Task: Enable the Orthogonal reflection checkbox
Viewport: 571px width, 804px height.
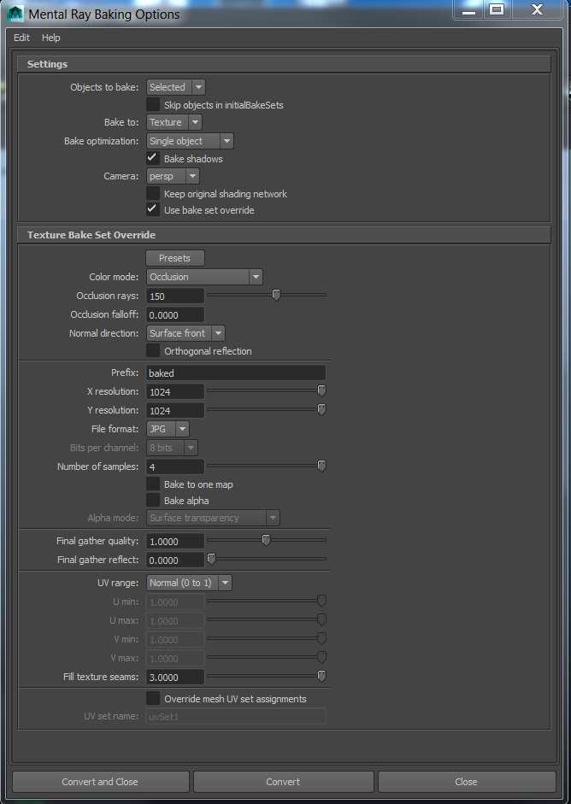Action: pos(153,350)
